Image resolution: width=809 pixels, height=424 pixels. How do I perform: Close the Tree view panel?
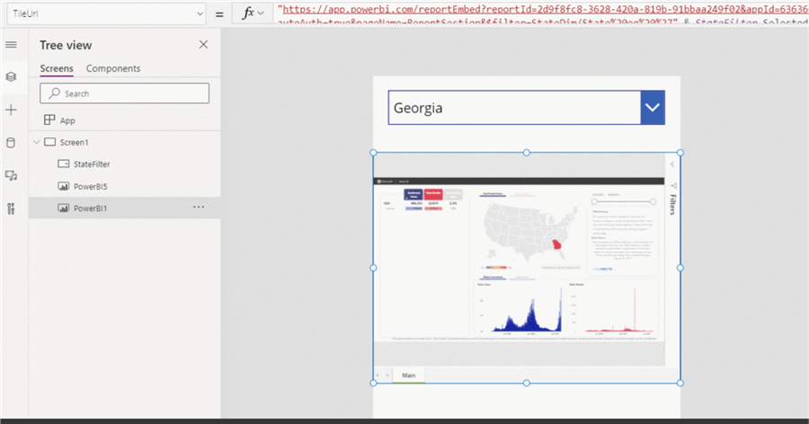tap(204, 45)
